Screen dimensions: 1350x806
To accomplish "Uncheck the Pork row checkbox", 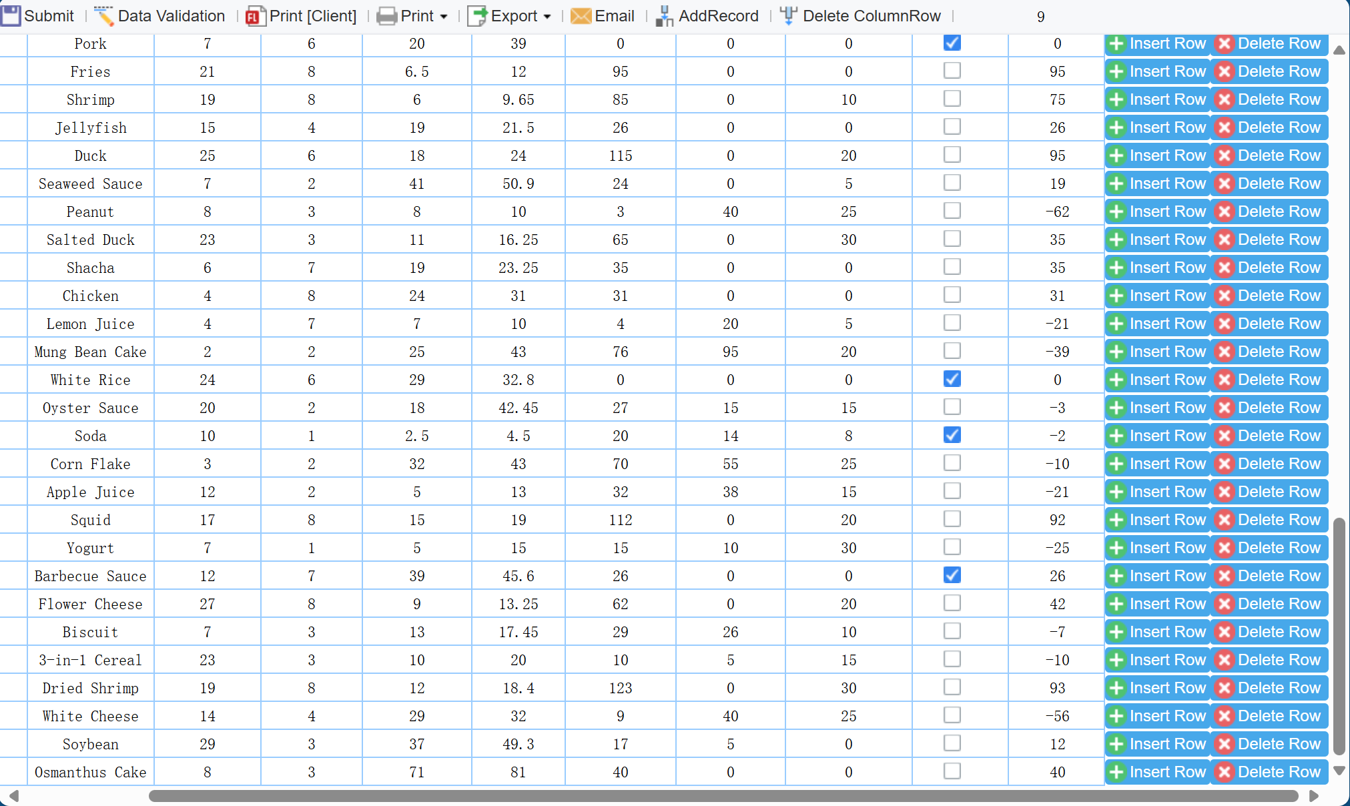I will click(952, 43).
